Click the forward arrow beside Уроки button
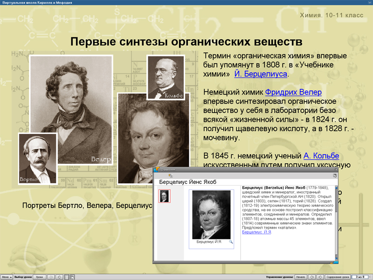 60,276
